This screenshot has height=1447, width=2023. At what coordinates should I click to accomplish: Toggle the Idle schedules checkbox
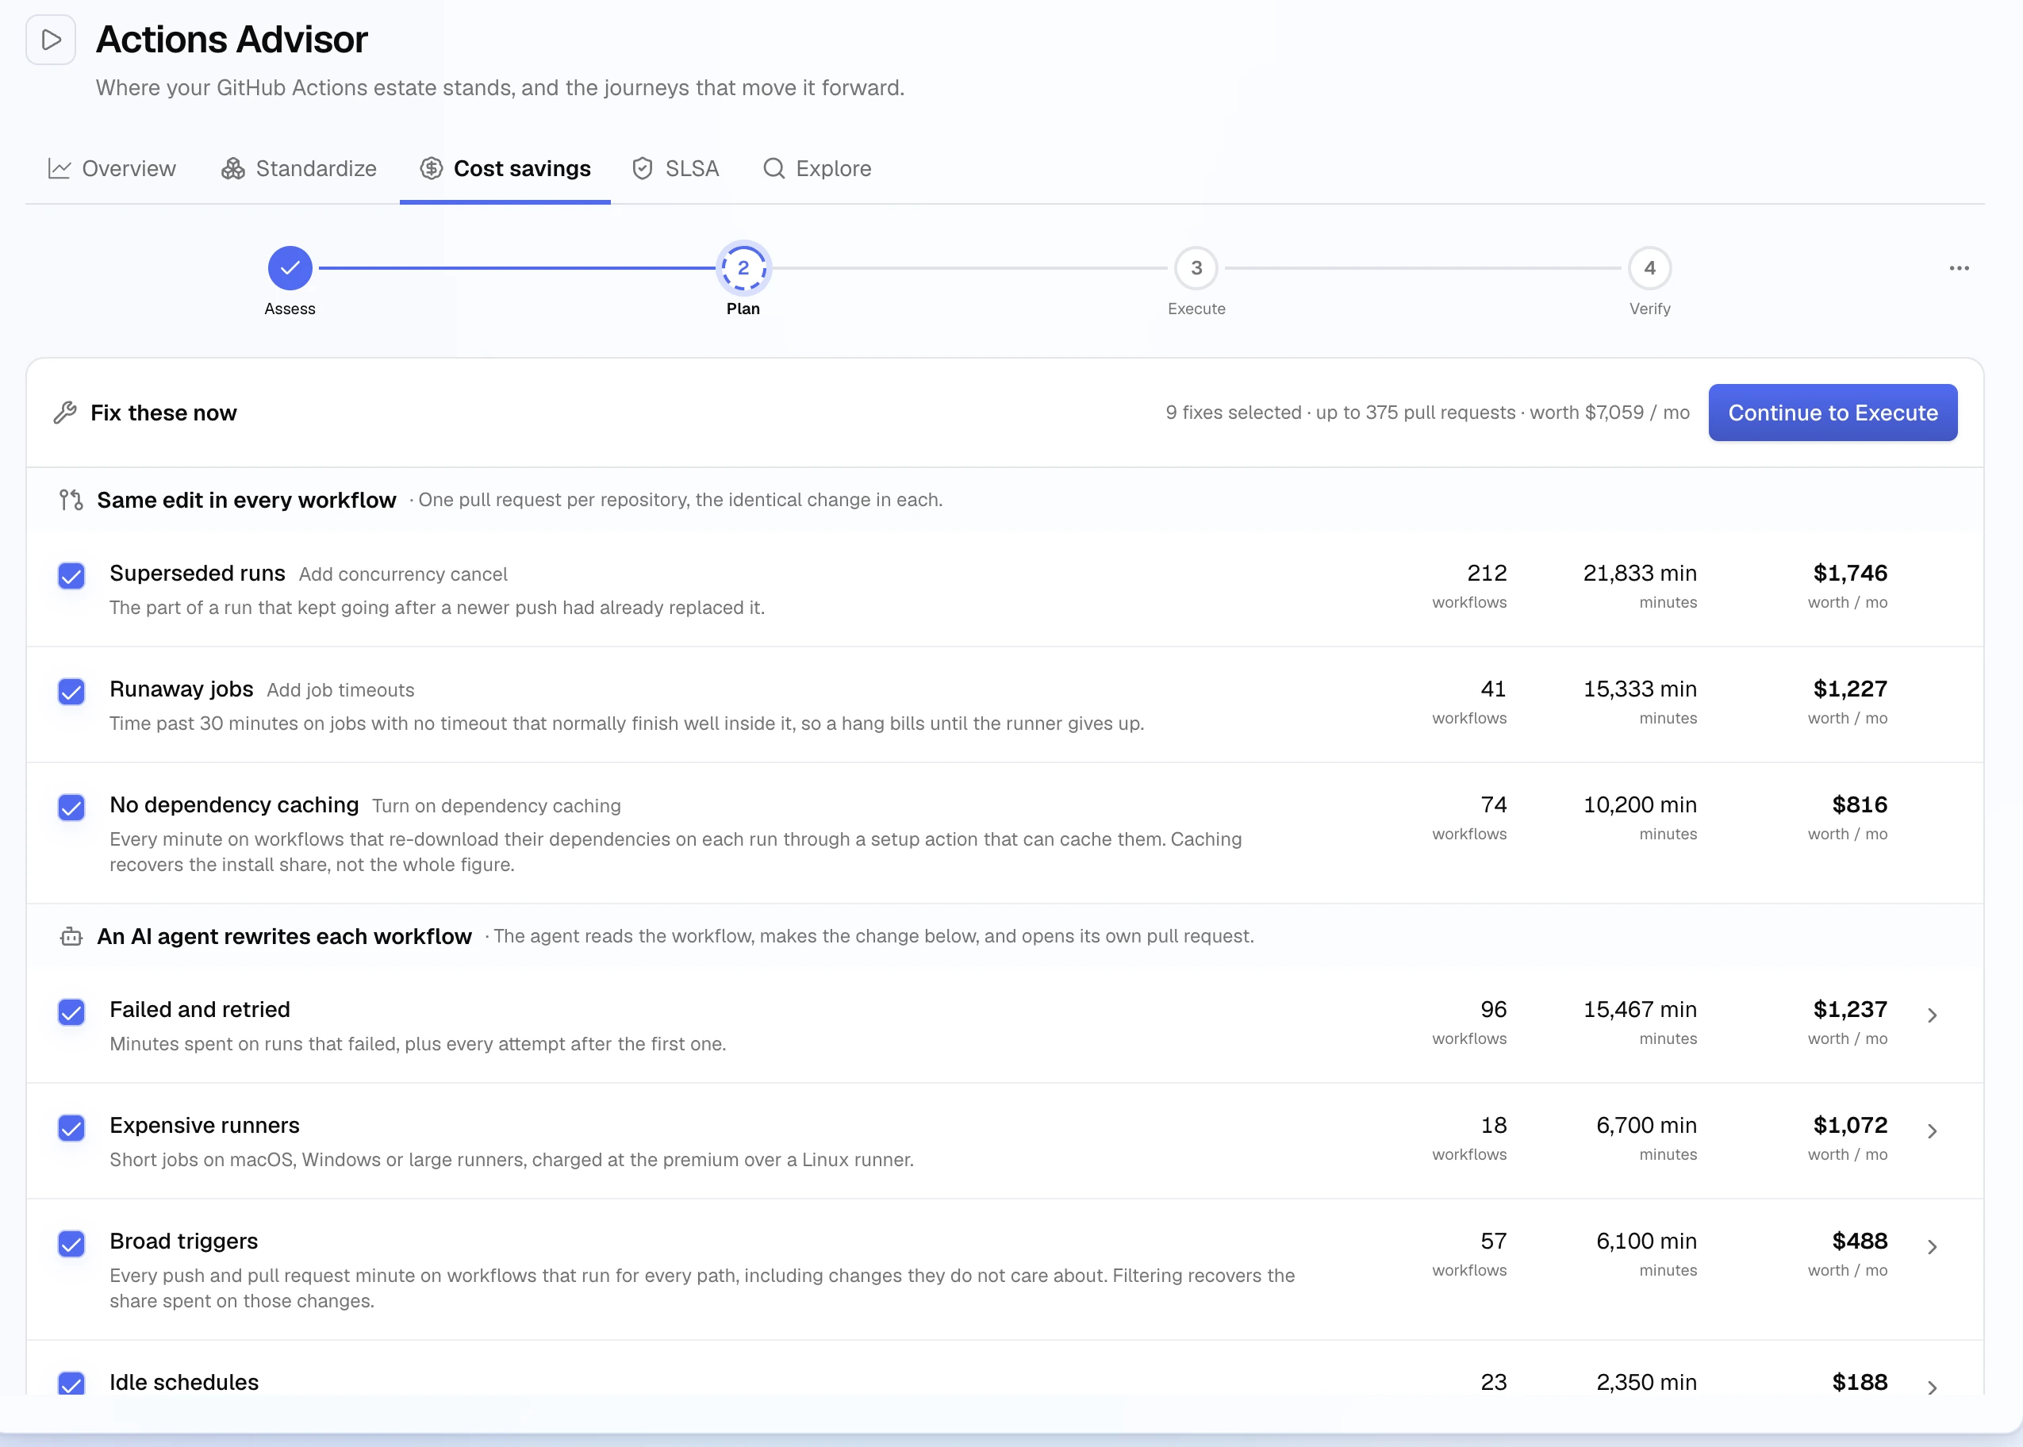click(71, 1384)
